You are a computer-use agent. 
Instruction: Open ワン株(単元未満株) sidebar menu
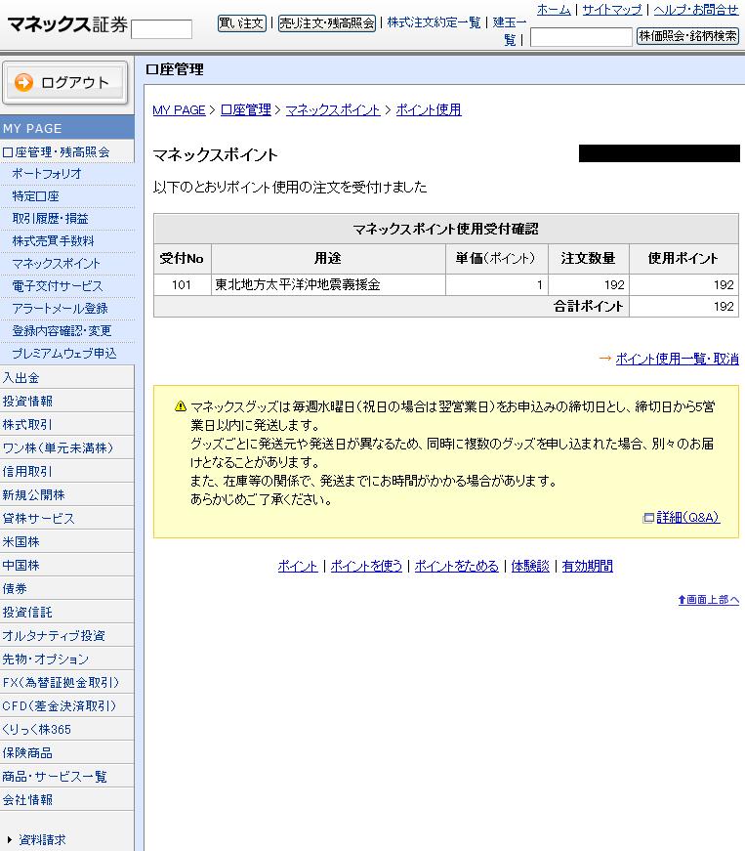pos(67,447)
